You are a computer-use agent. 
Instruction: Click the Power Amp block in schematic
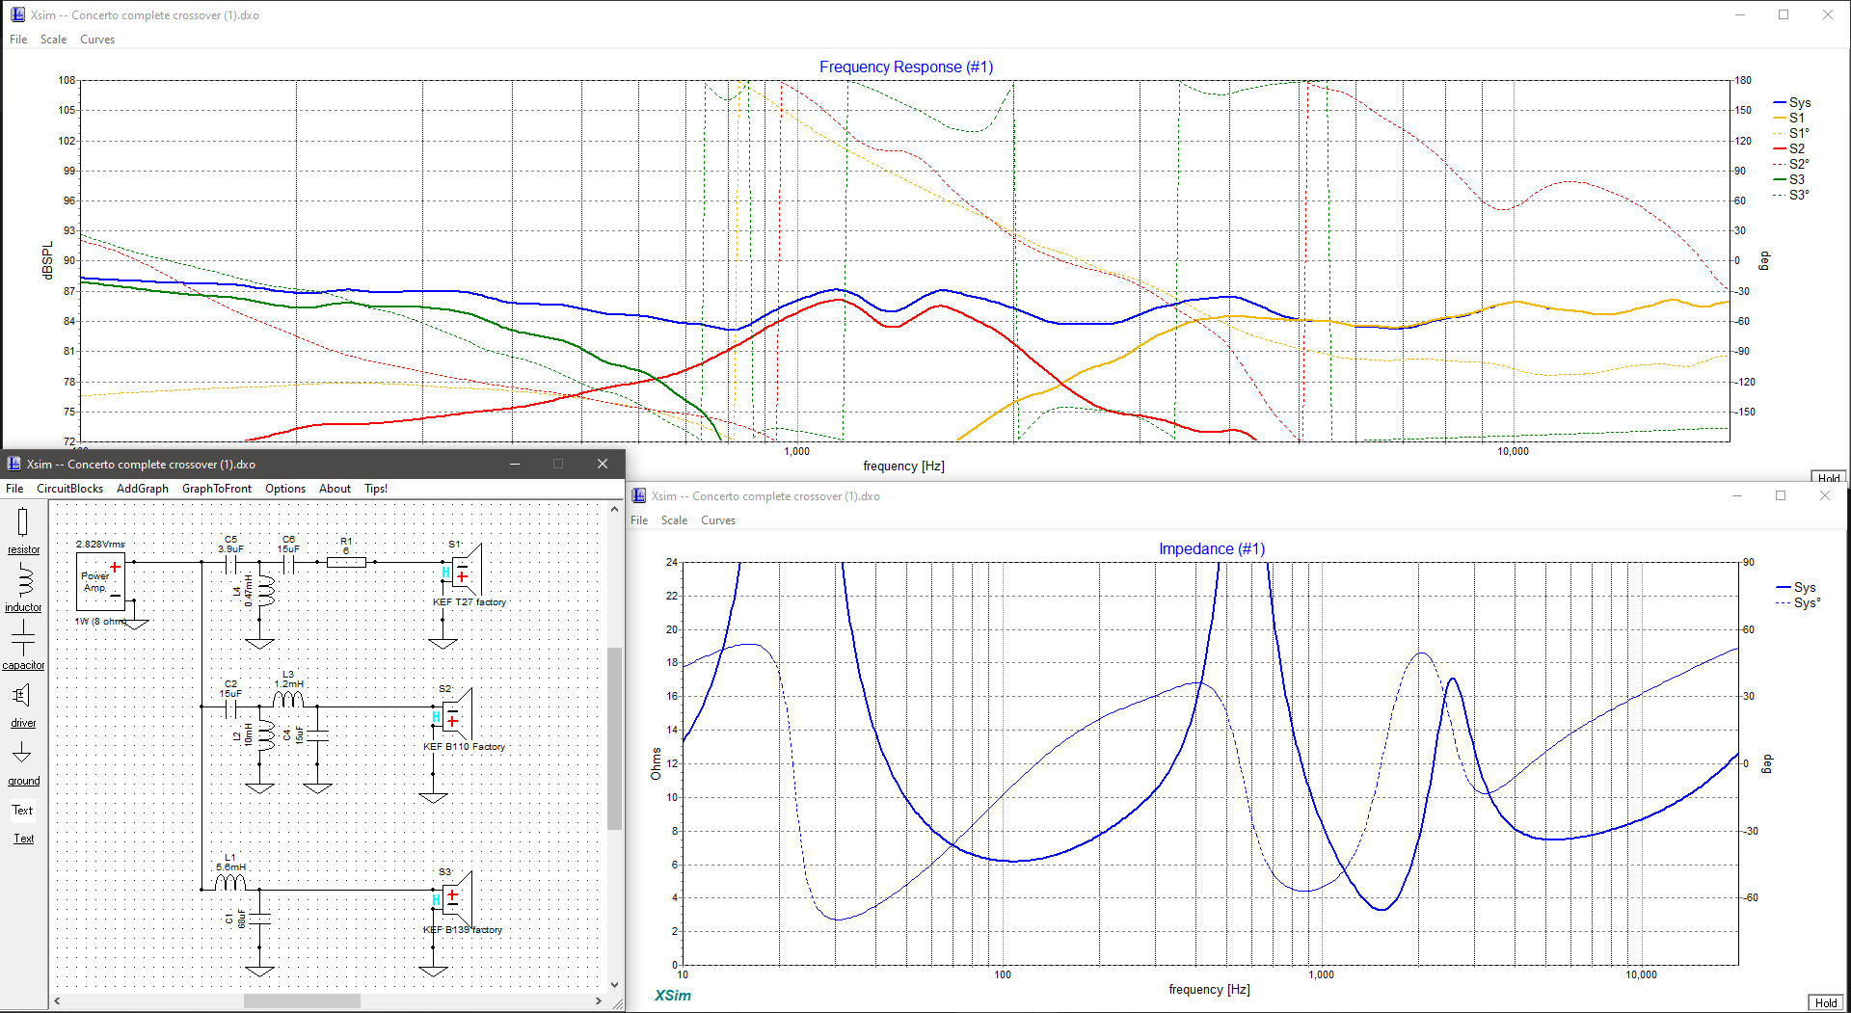100,582
